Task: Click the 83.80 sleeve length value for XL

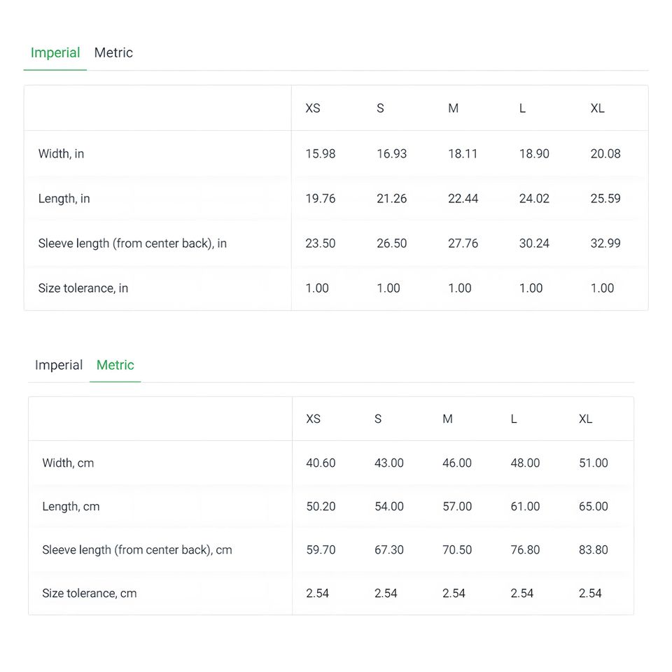Action: pos(593,550)
